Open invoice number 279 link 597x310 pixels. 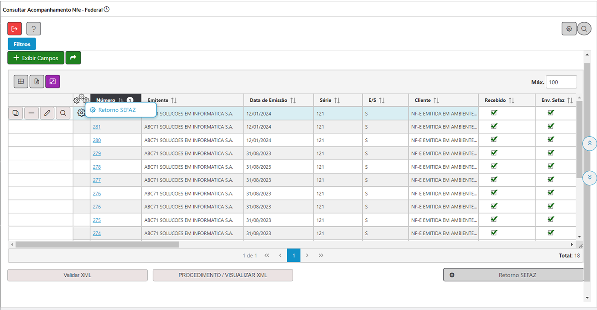click(x=97, y=153)
